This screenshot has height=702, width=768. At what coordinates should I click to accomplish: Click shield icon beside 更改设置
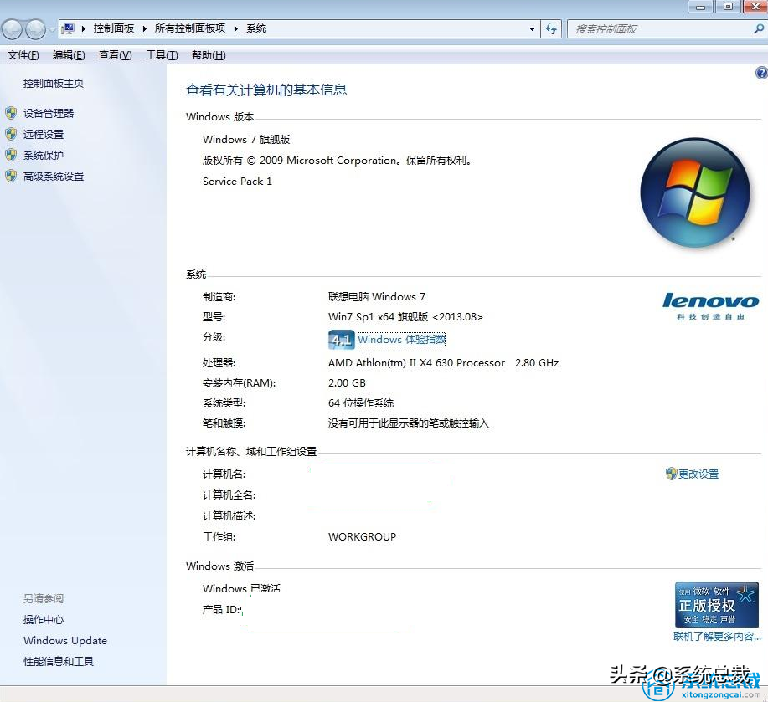click(671, 474)
